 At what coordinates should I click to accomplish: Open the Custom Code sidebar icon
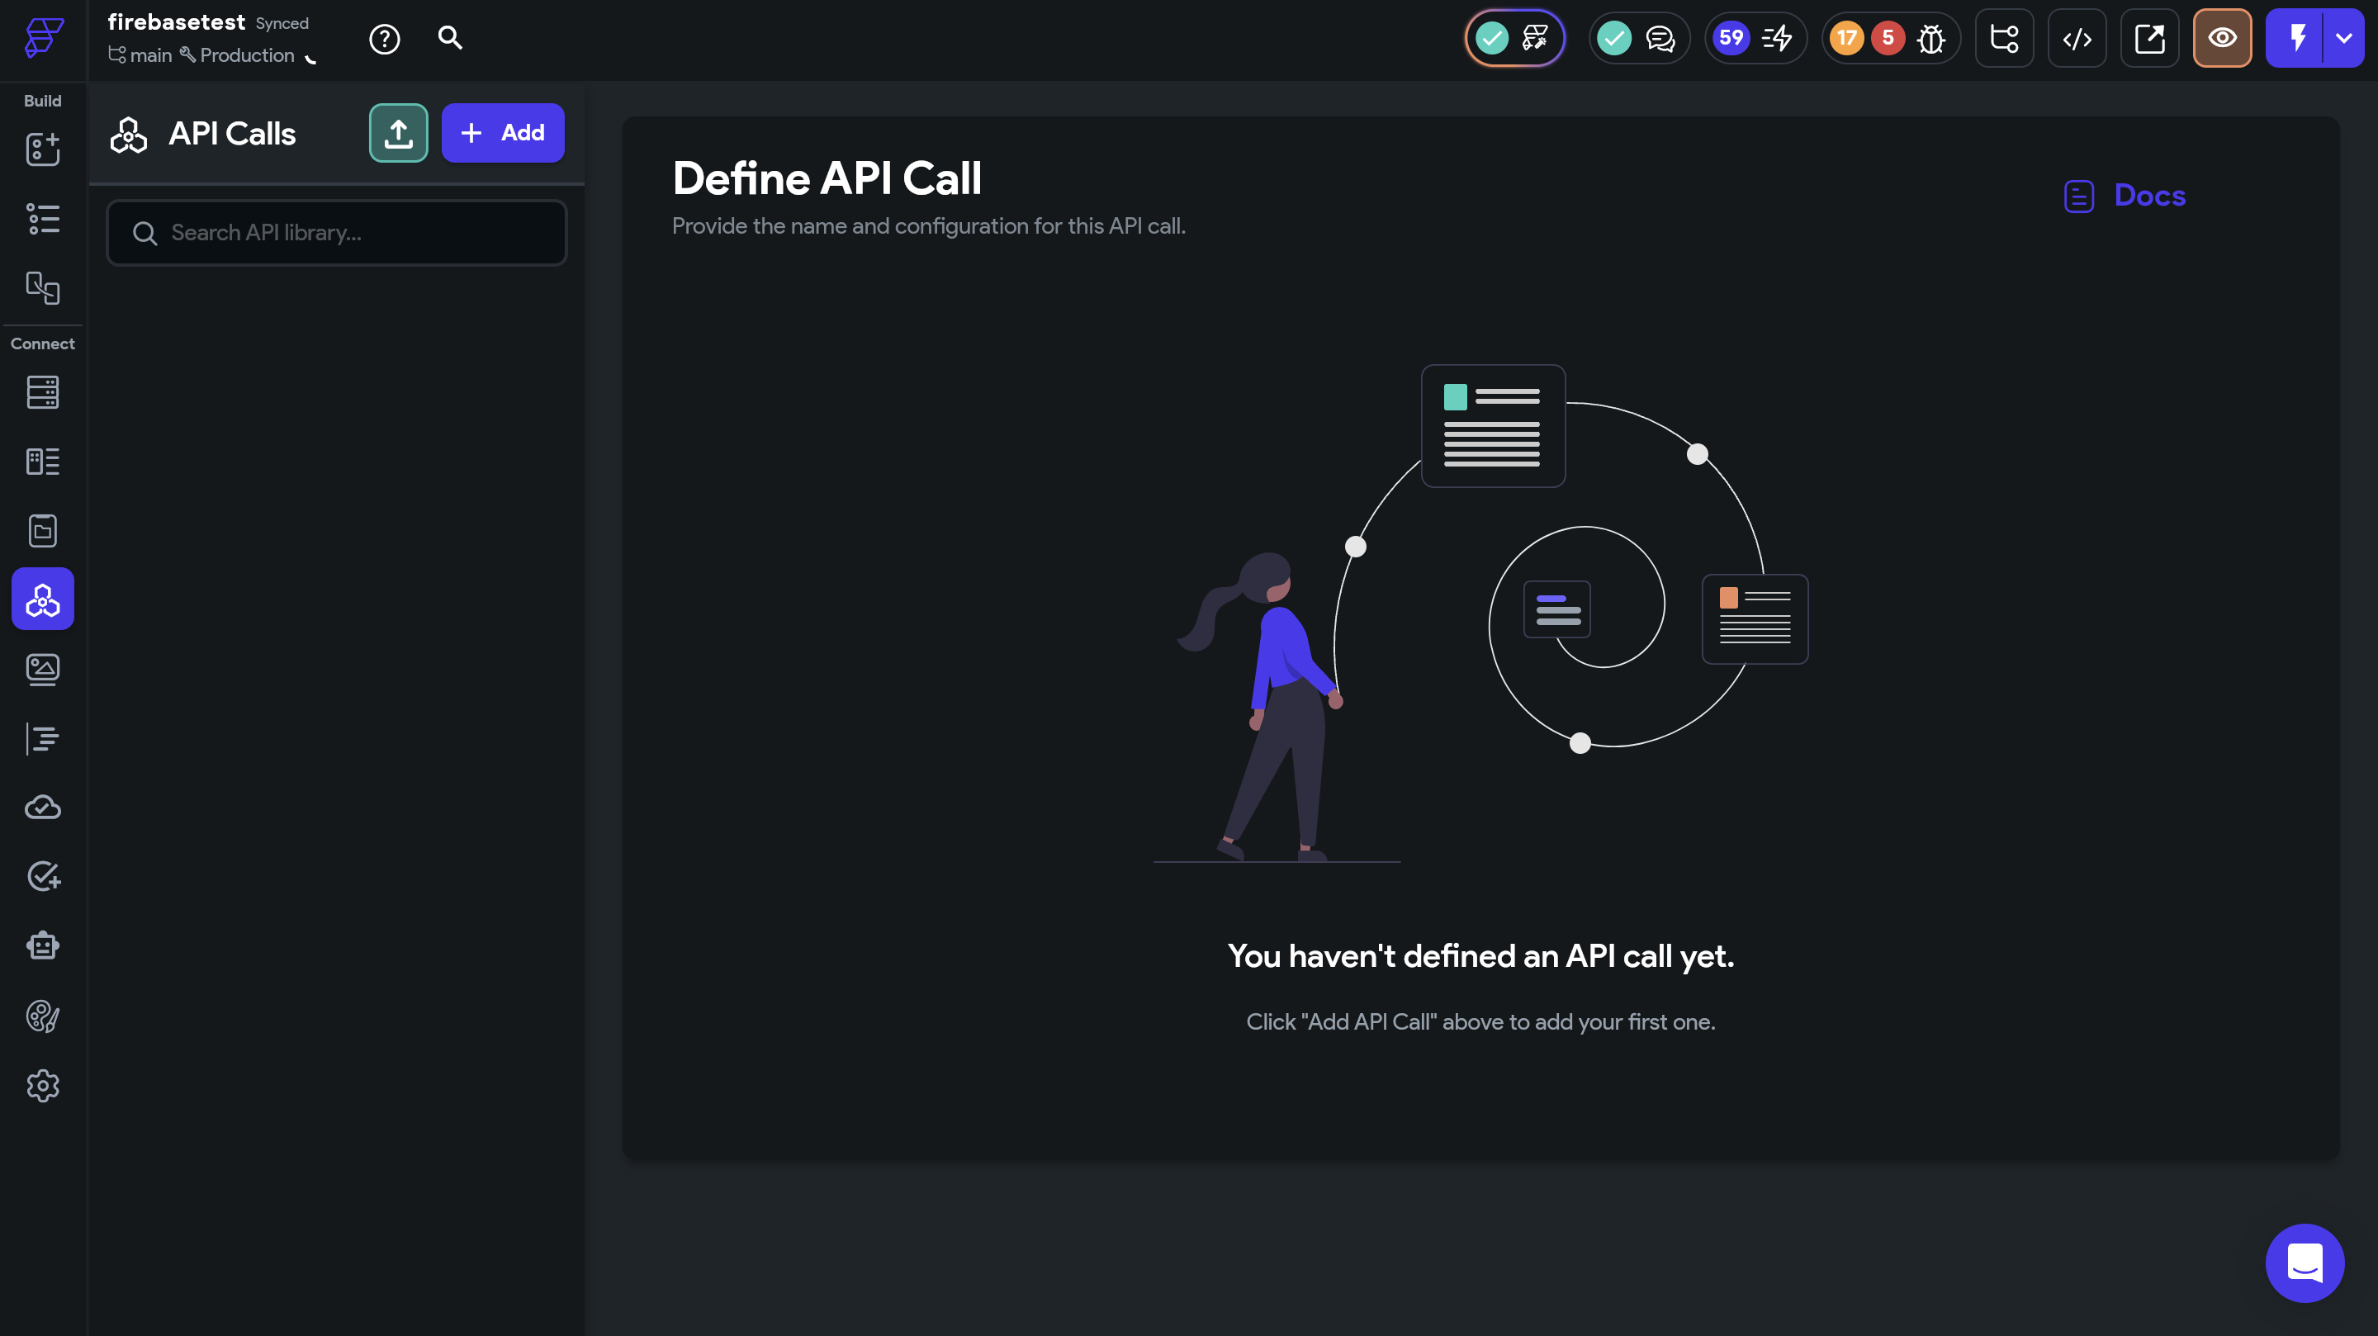click(x=42, y=737)
